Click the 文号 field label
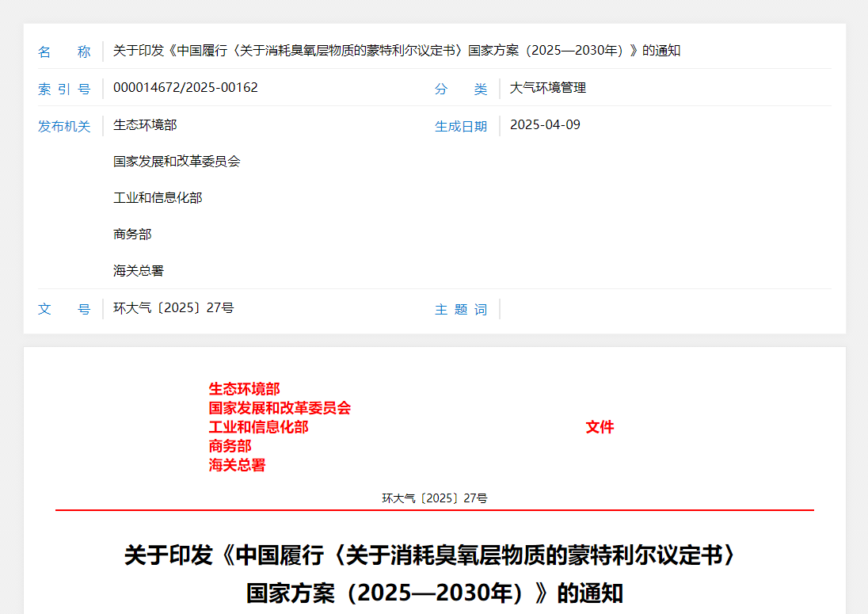The image size is (868, 614). coord(64,309)
